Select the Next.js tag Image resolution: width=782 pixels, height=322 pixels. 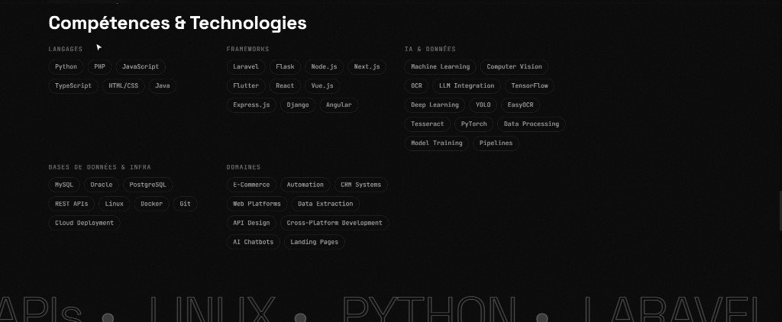(367, 67)
